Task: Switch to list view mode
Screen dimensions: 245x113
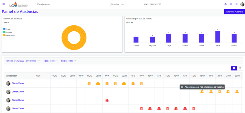Action: point(240,68)
